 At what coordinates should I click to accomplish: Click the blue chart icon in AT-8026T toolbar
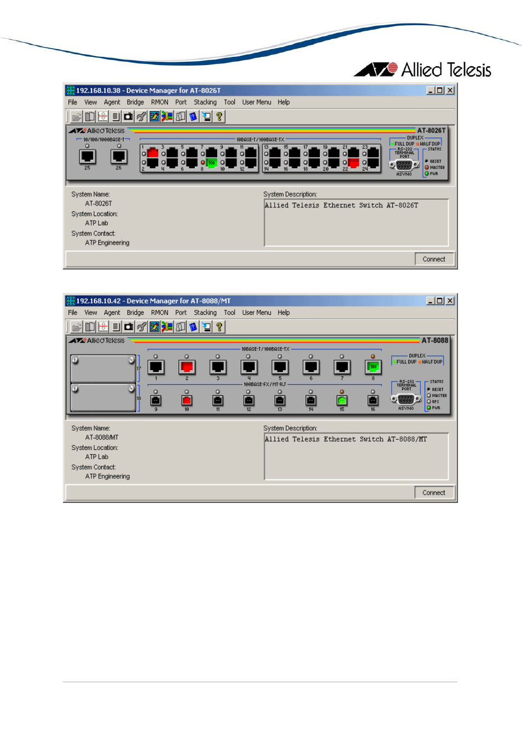click(x=155, y=116)
